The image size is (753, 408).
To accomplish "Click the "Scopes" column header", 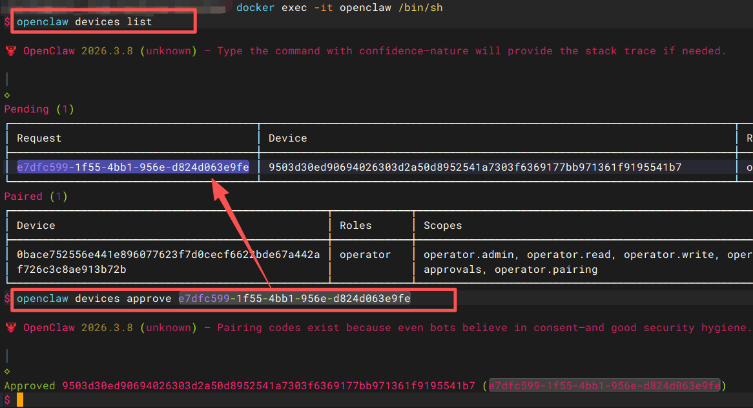I will (x=442, y=225).
